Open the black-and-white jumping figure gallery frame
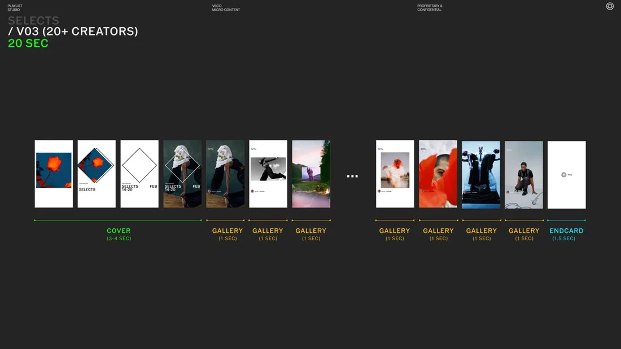 pos(268,174)
